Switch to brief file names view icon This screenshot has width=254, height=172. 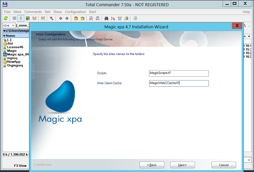click(14, 18)
